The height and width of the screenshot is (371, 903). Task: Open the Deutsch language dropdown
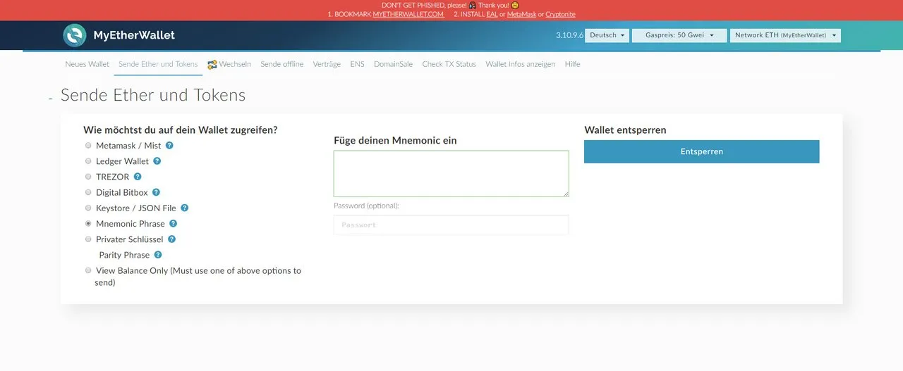tap(607, 35)
